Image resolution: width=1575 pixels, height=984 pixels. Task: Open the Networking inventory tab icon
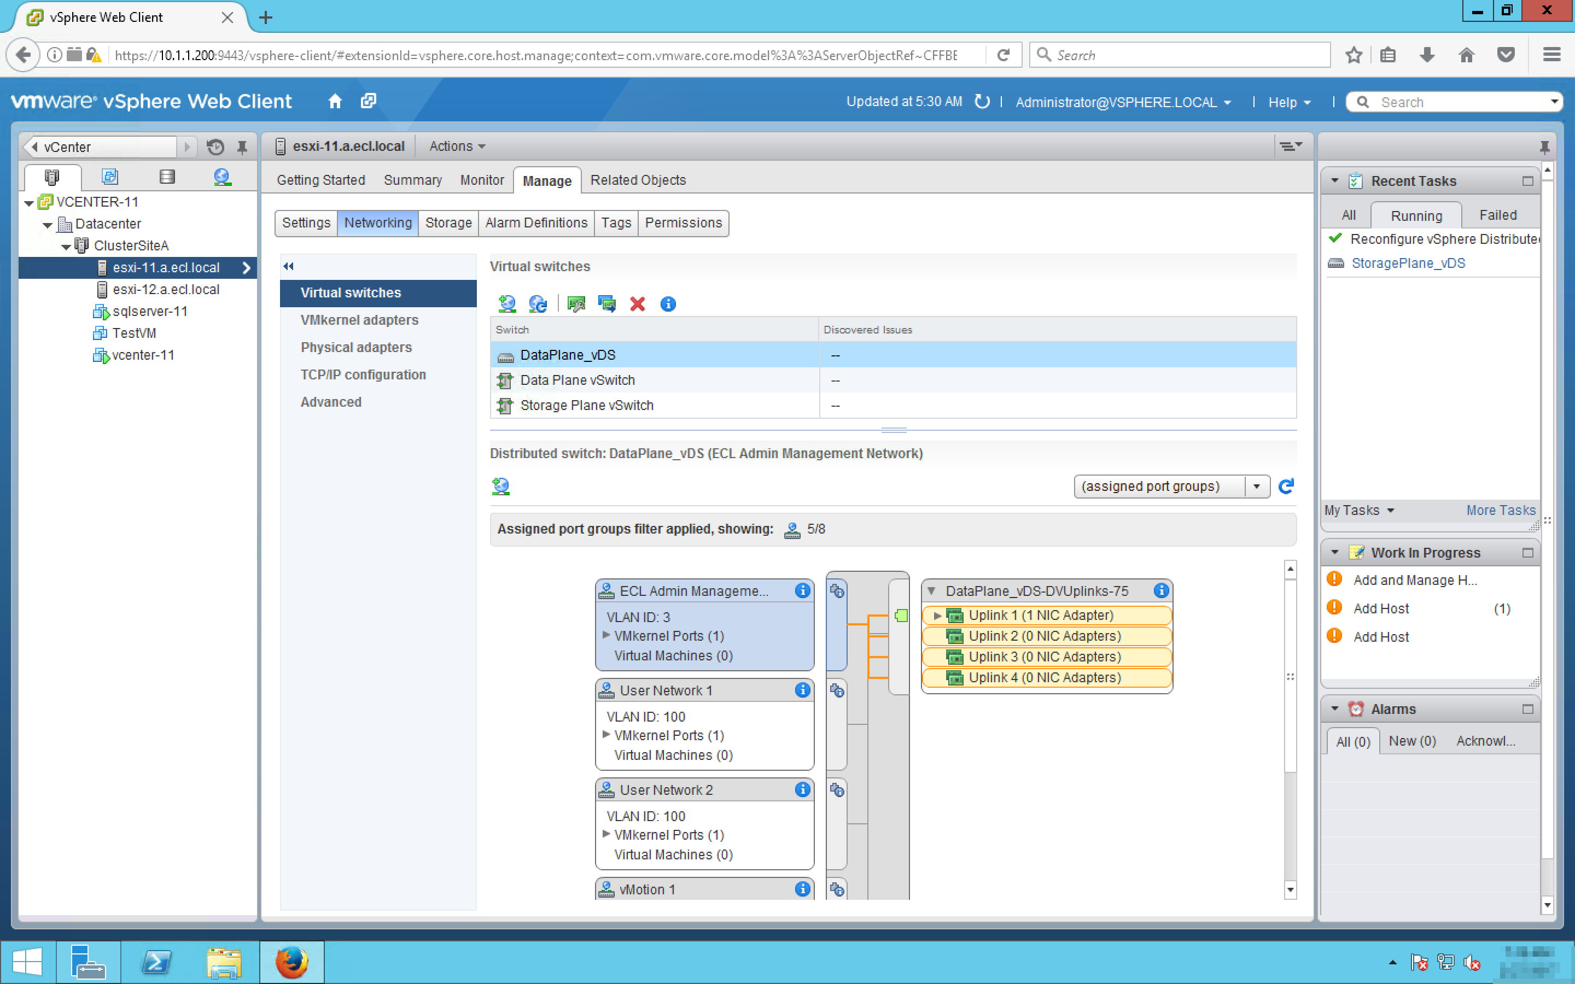coord(222,177)
